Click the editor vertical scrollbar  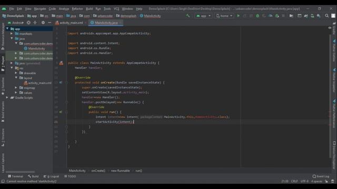330,97
